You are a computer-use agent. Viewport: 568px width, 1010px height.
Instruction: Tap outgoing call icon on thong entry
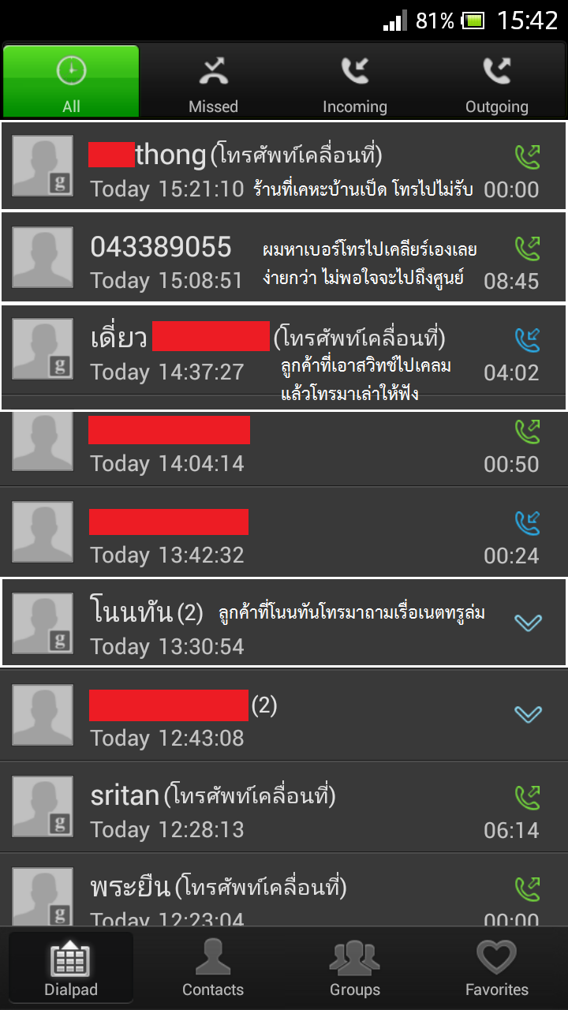coord(527,156)
